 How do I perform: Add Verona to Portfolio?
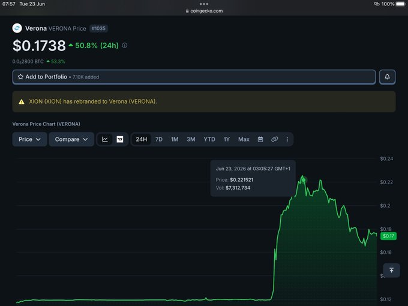click(x=194, y=77)
